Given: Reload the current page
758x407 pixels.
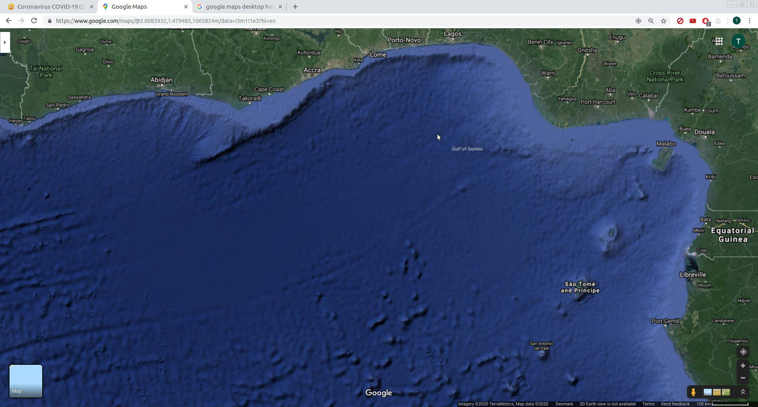Looking at the screenshot, I should point(34,21).
